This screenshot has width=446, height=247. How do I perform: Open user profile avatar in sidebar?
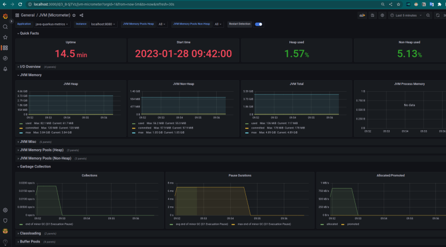(5, 231)
